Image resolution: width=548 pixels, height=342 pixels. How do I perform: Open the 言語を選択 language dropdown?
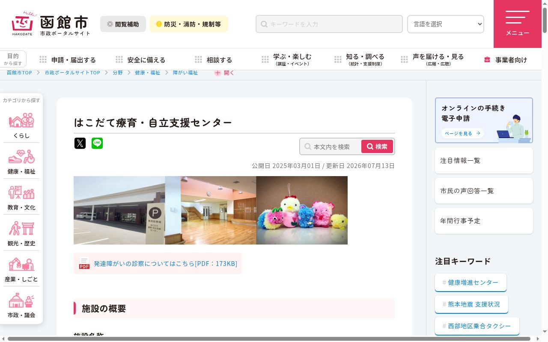(x=446, y=24)
